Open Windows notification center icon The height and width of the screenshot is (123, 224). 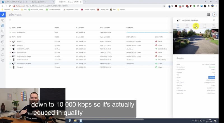(x=215, y=121)
